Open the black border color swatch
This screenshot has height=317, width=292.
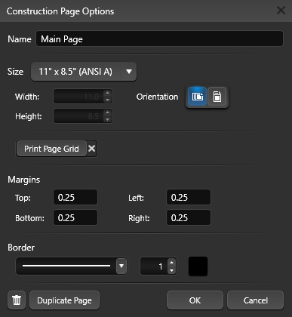198,266
